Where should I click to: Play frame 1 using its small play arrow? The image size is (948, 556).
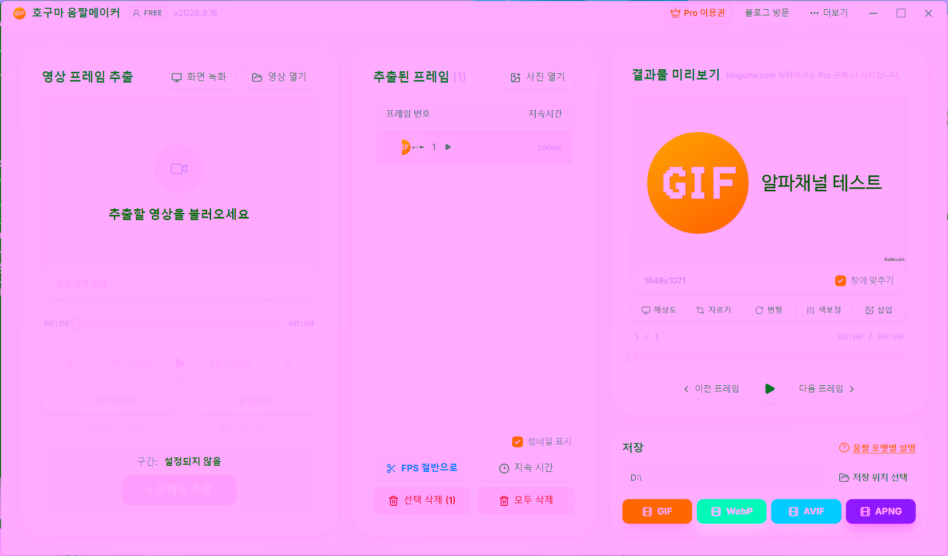pos(448,147)
